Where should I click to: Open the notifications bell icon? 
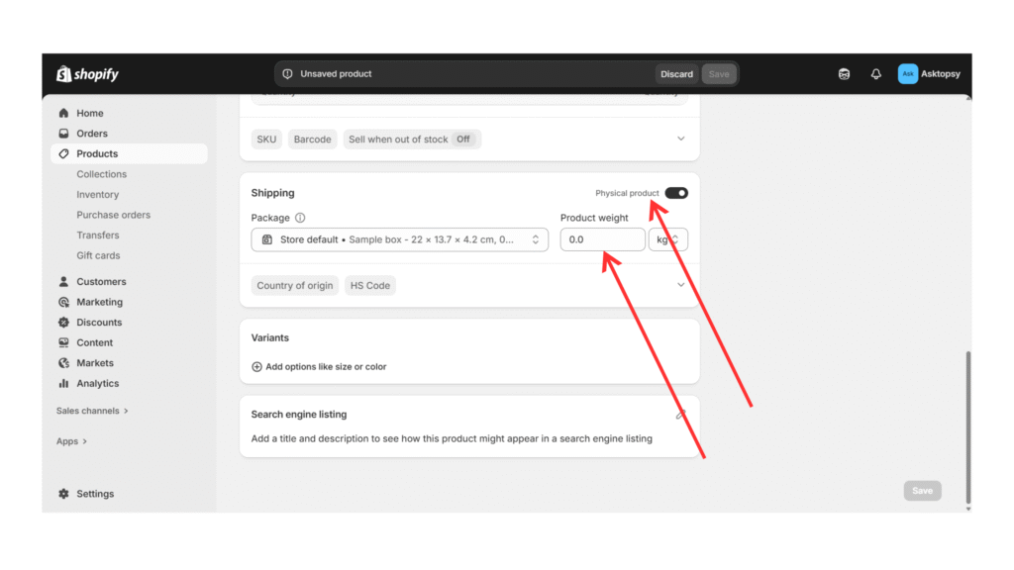click(x=875, y=74)
